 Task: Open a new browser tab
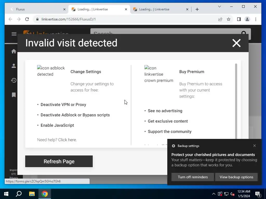197,9
